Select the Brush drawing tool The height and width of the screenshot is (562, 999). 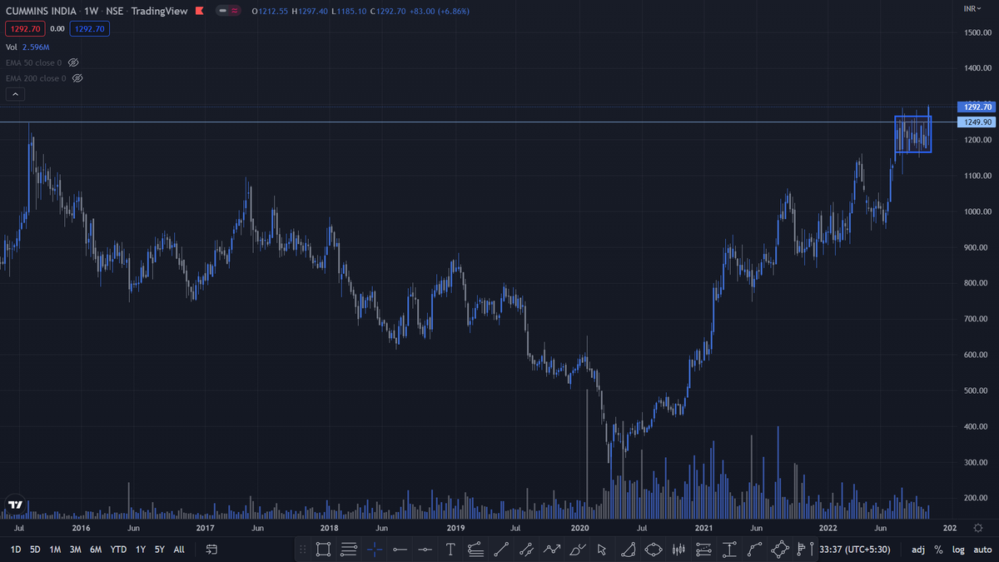578,550
